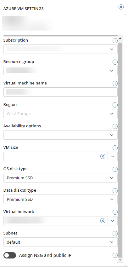
Task: Show info for VM size
Action: (x=115, y=148)
